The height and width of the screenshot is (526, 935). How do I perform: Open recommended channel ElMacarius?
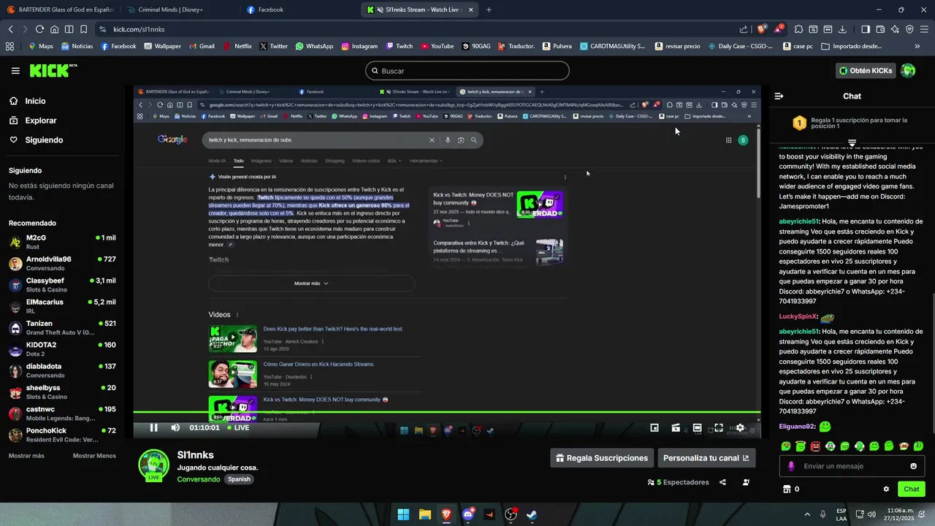coord(62,306)
